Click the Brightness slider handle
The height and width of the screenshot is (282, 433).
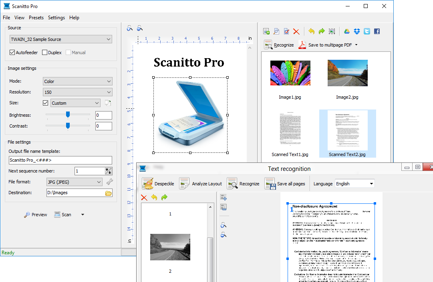[x=68, y=115]
